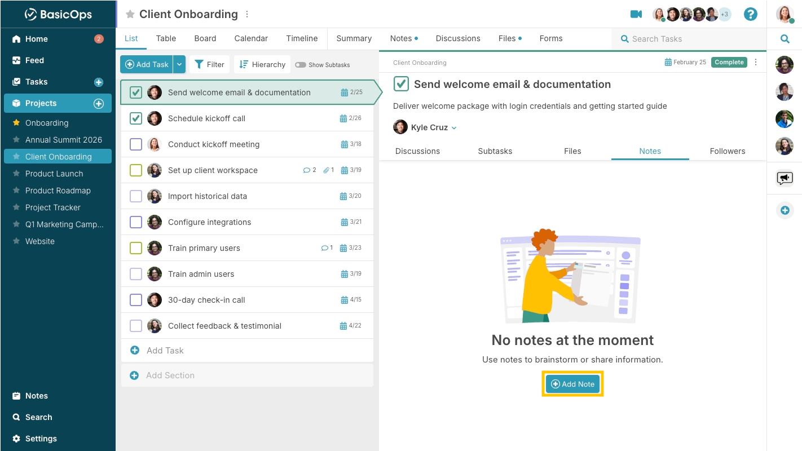Image resolution: width=802 pixels, height=451 pixels.
Task: Click the magnifier icon in right rail
Action: coord(785,39)
